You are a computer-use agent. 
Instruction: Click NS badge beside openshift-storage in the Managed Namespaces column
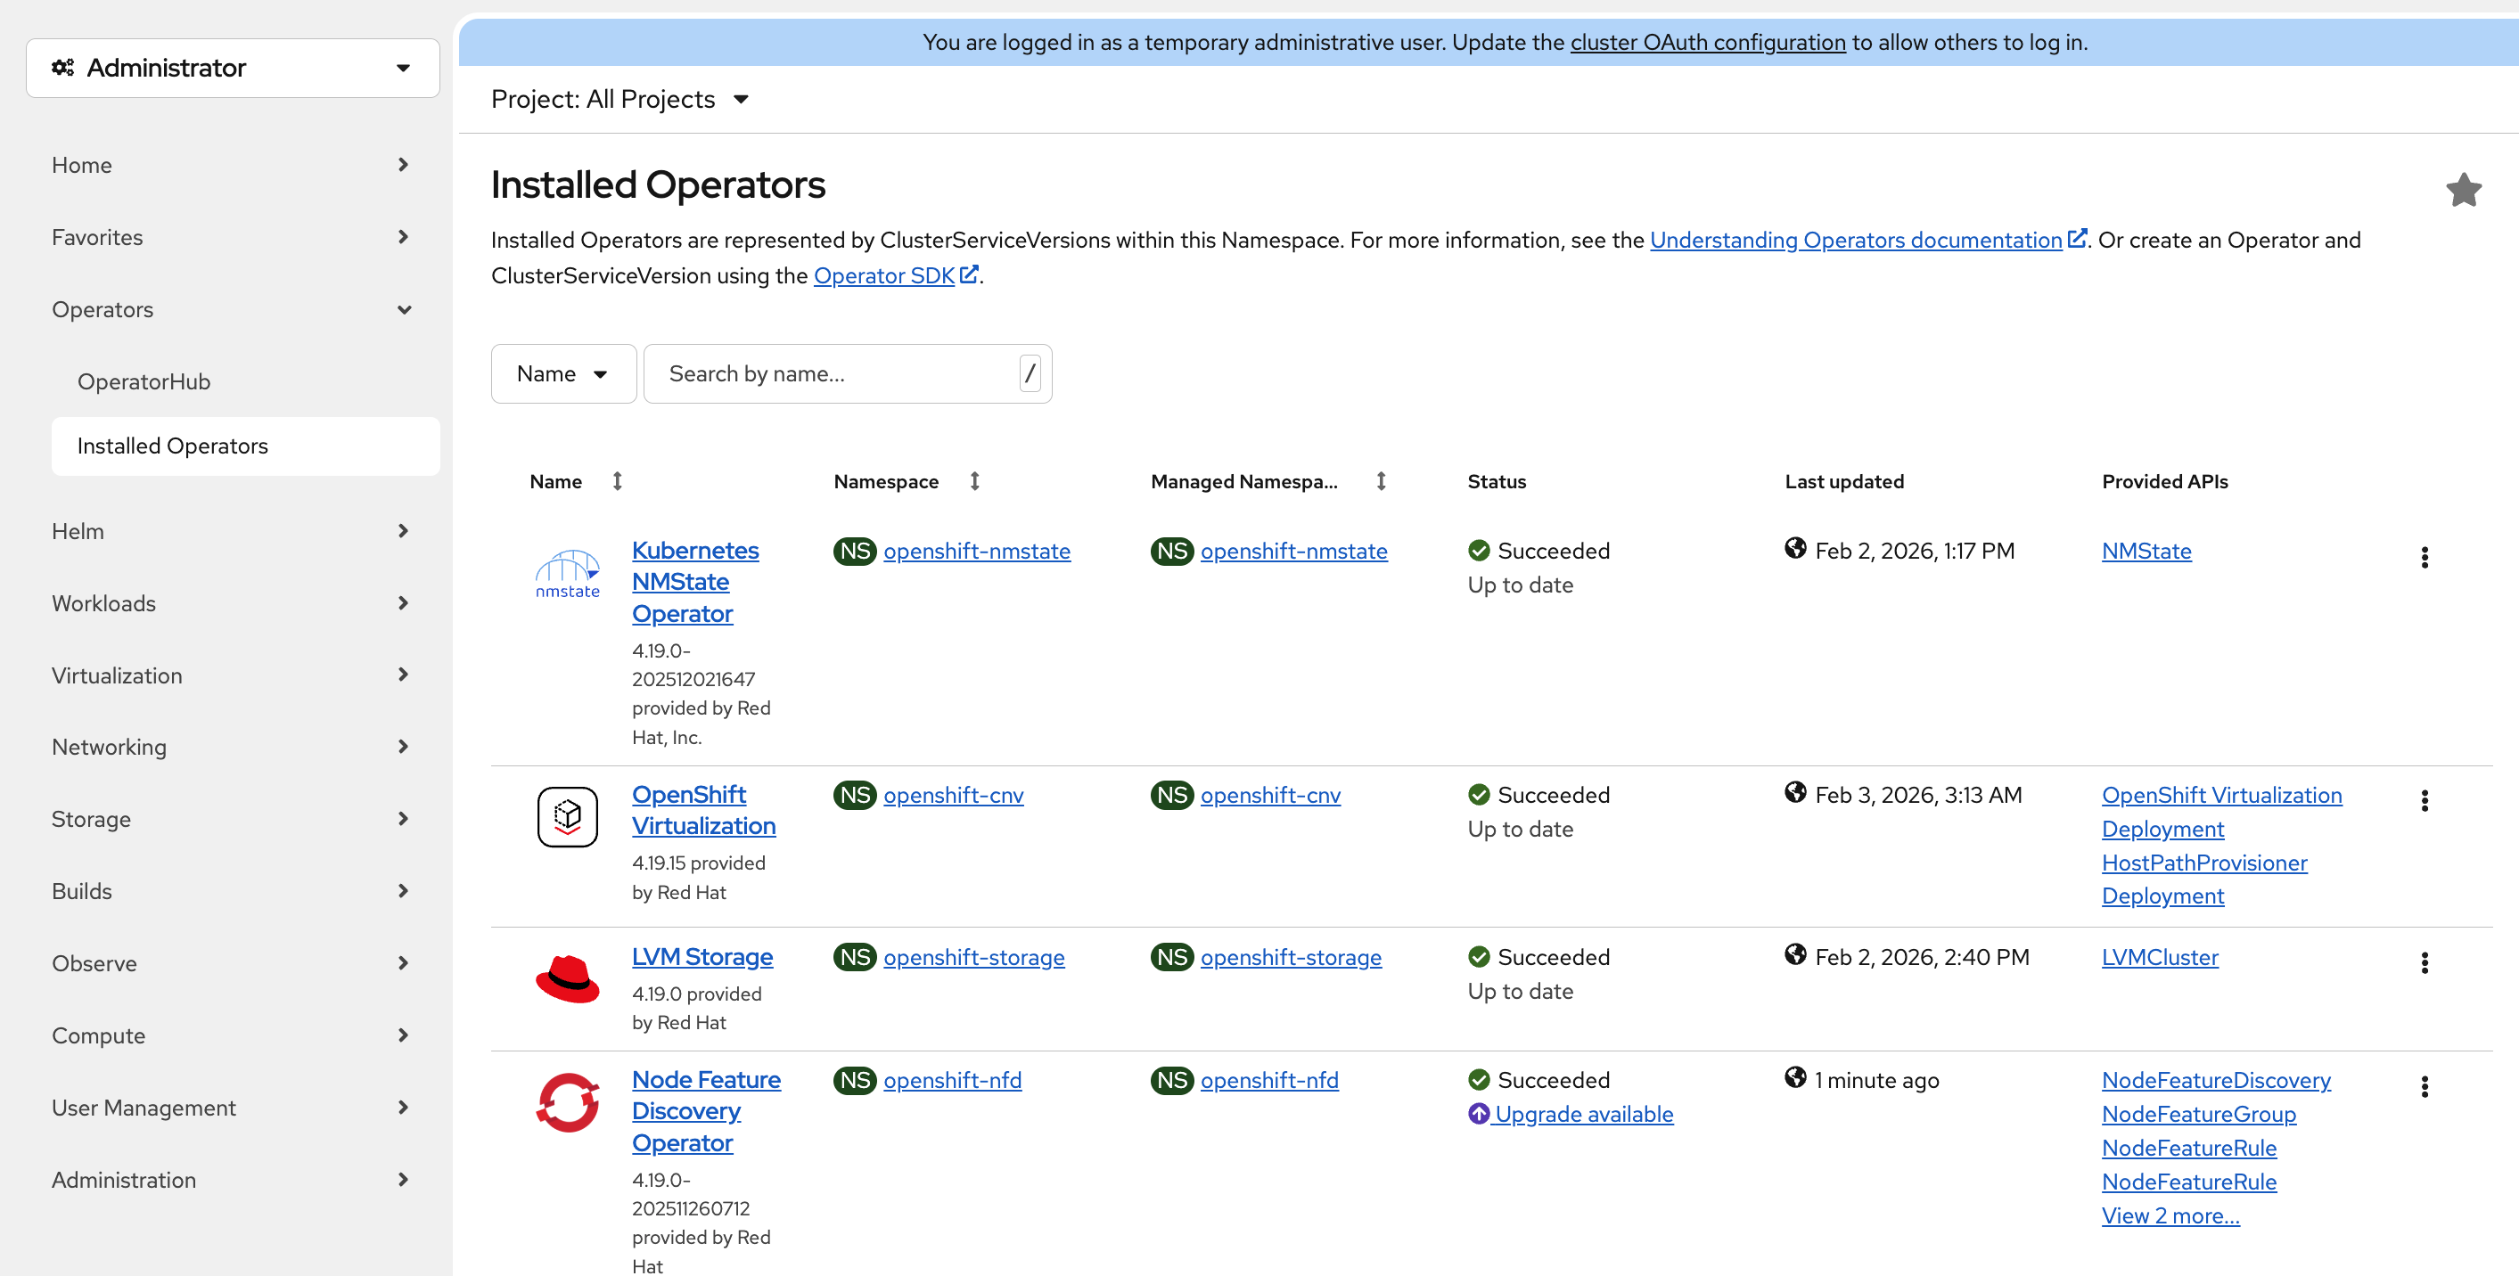coord(1171,957)
